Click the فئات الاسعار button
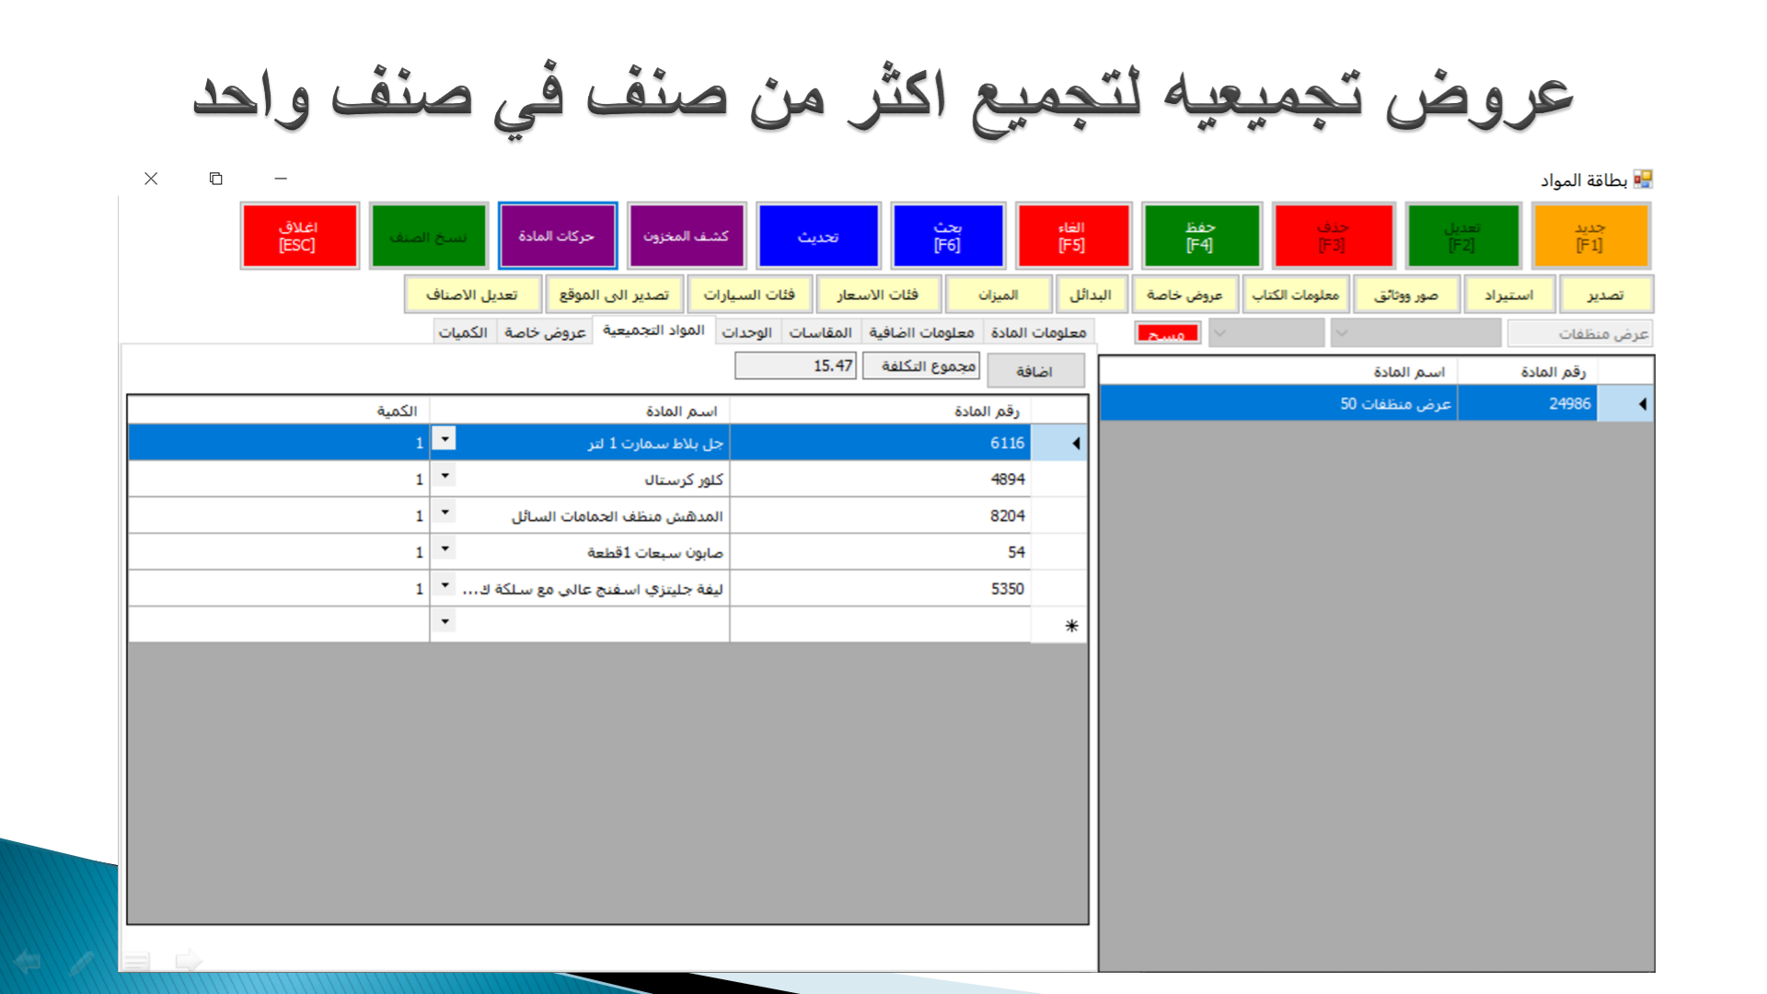 877,295
